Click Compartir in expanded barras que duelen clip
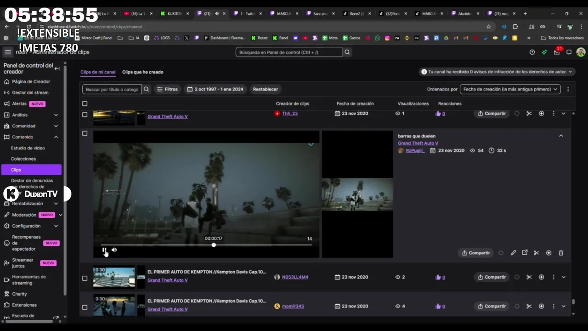The width and height of the screenshot is (588, 331). (x=476, y=253)
